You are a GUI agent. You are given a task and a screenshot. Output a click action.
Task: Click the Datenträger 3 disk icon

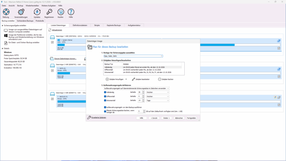tap(53, 94)
